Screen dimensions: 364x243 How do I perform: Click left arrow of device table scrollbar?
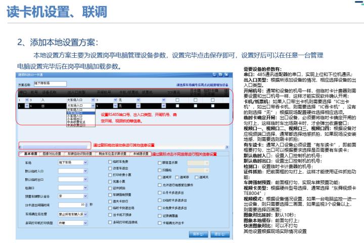(20, 147)
